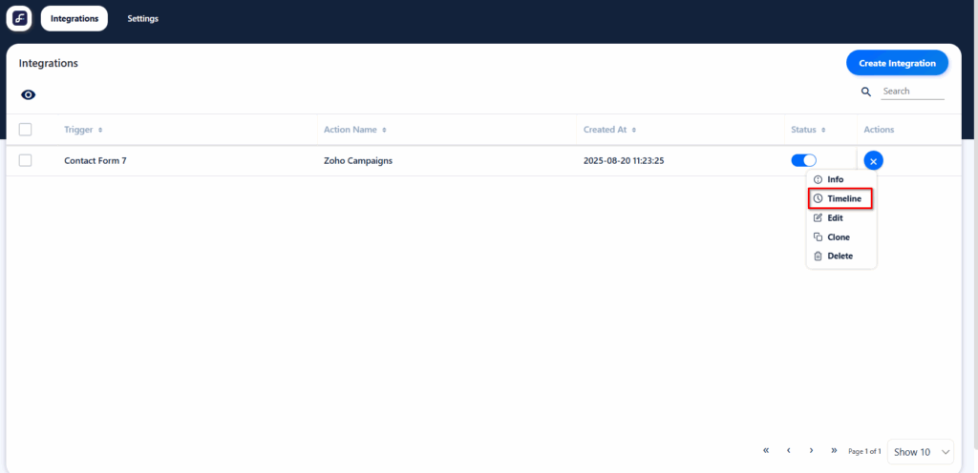
Task: Go to the next page arrow
Action: (x=811, y=450)
